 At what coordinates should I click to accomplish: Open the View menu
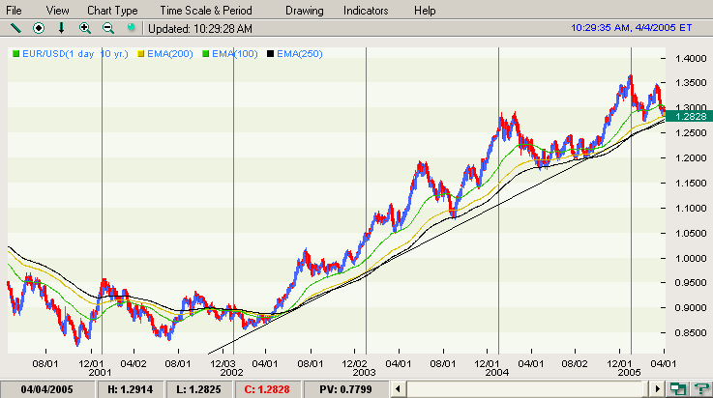(57, 11)
